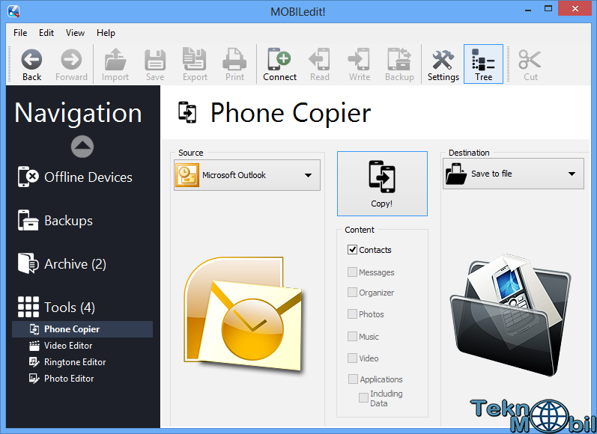
Task: Open the View menu
Action: [x=75, y=33]
